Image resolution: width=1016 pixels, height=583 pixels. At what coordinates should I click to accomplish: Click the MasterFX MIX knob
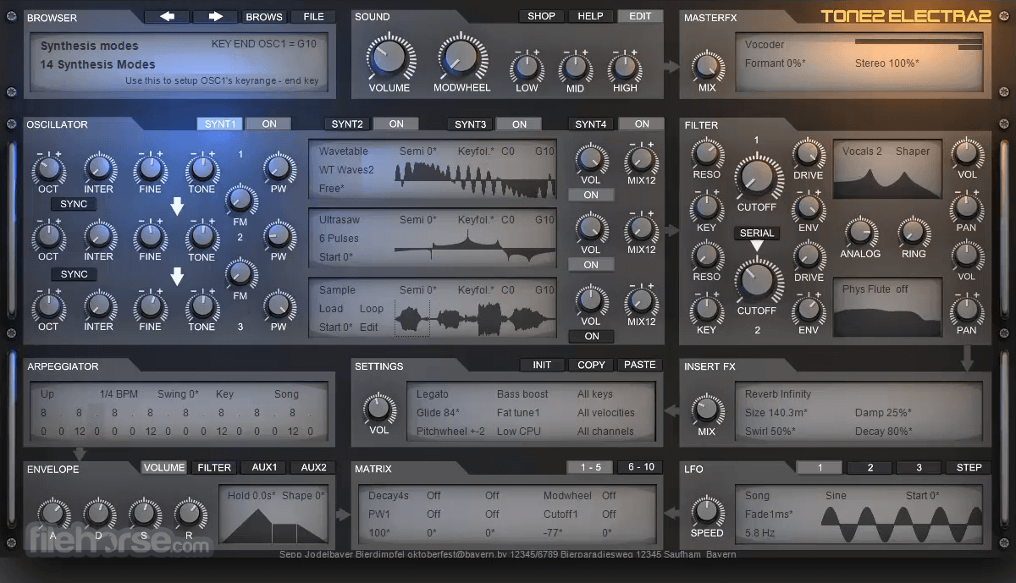click(706, 65)
